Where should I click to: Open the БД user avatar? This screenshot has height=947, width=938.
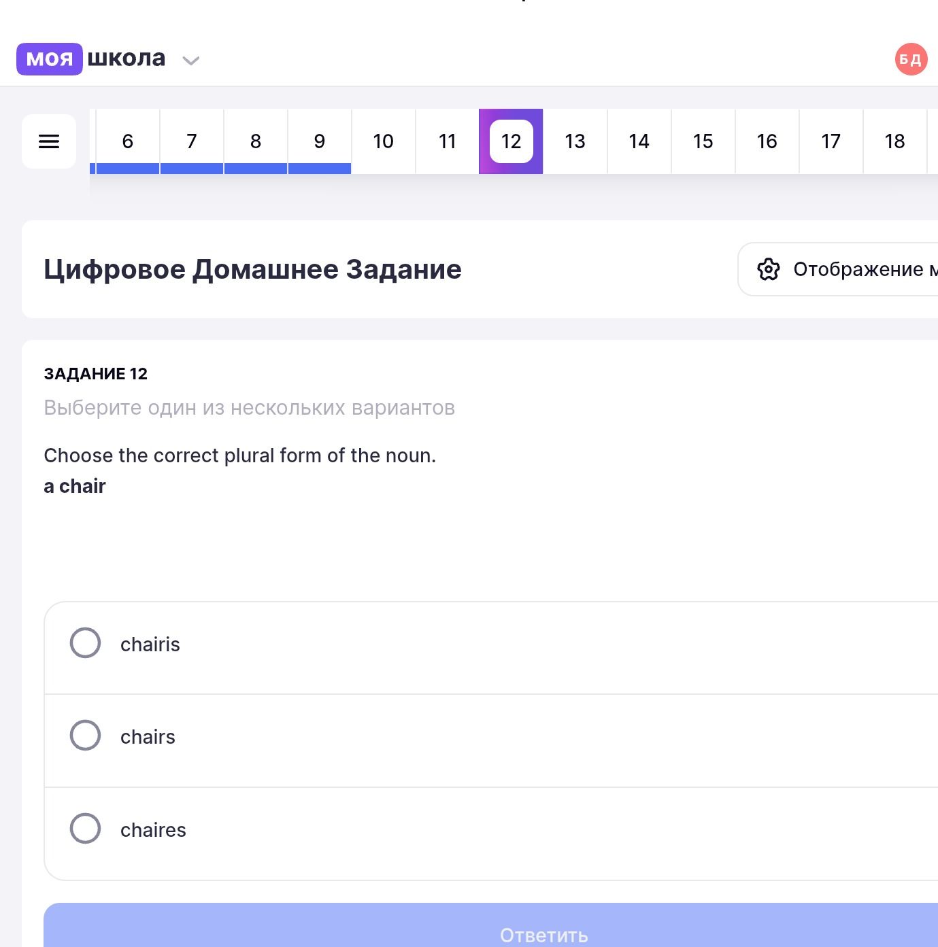pos(911,59)
